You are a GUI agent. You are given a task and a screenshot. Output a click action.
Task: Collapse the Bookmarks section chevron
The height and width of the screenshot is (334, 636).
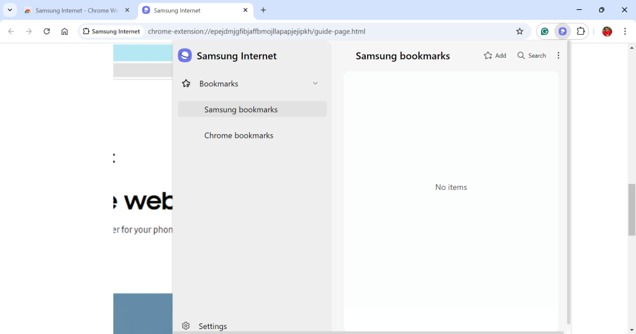[x=315, y=84]
